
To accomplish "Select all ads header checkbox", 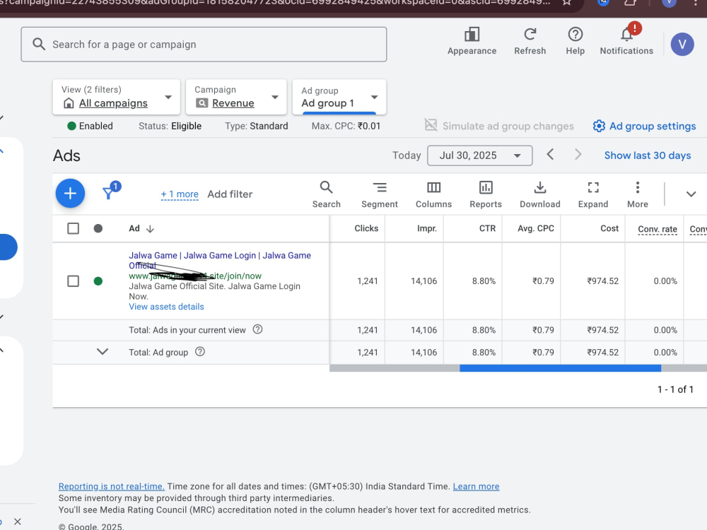I will click(x=73, y=228).
